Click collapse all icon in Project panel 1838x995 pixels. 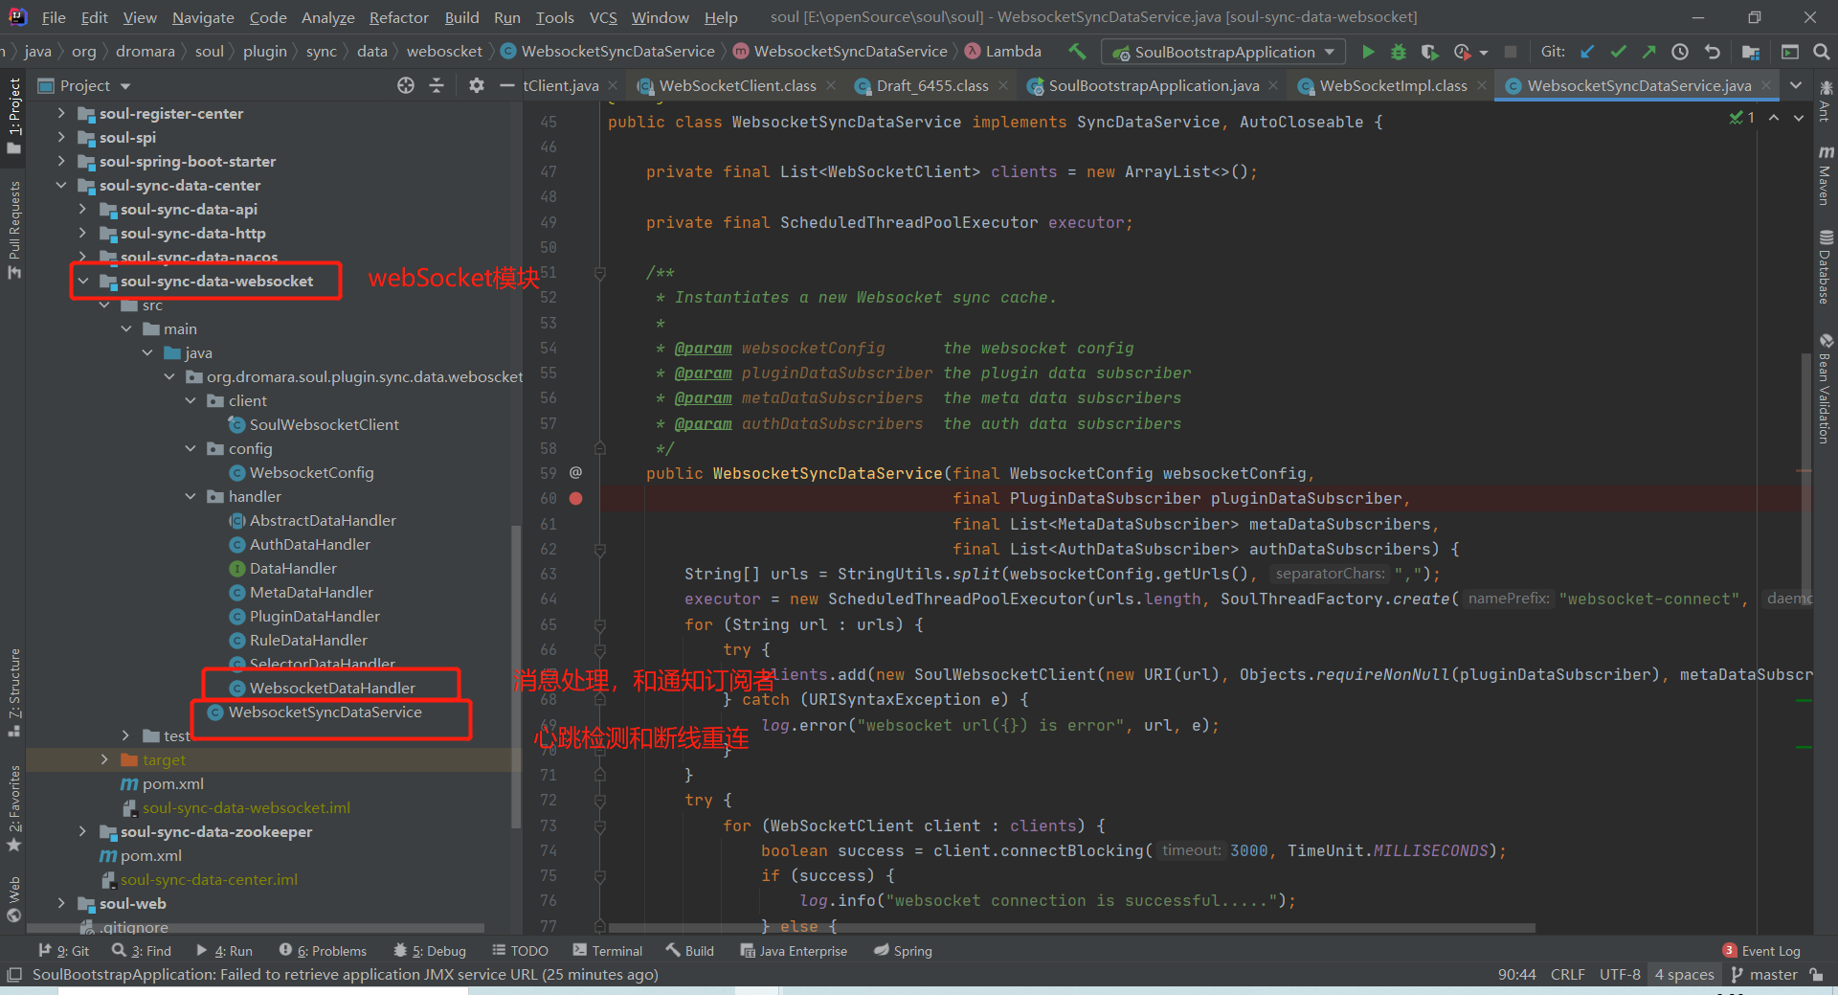[x=437, y=85]
